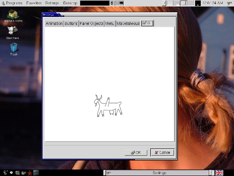
Task: Expand the Desktop menu in top panel
Action: [70, 3]
